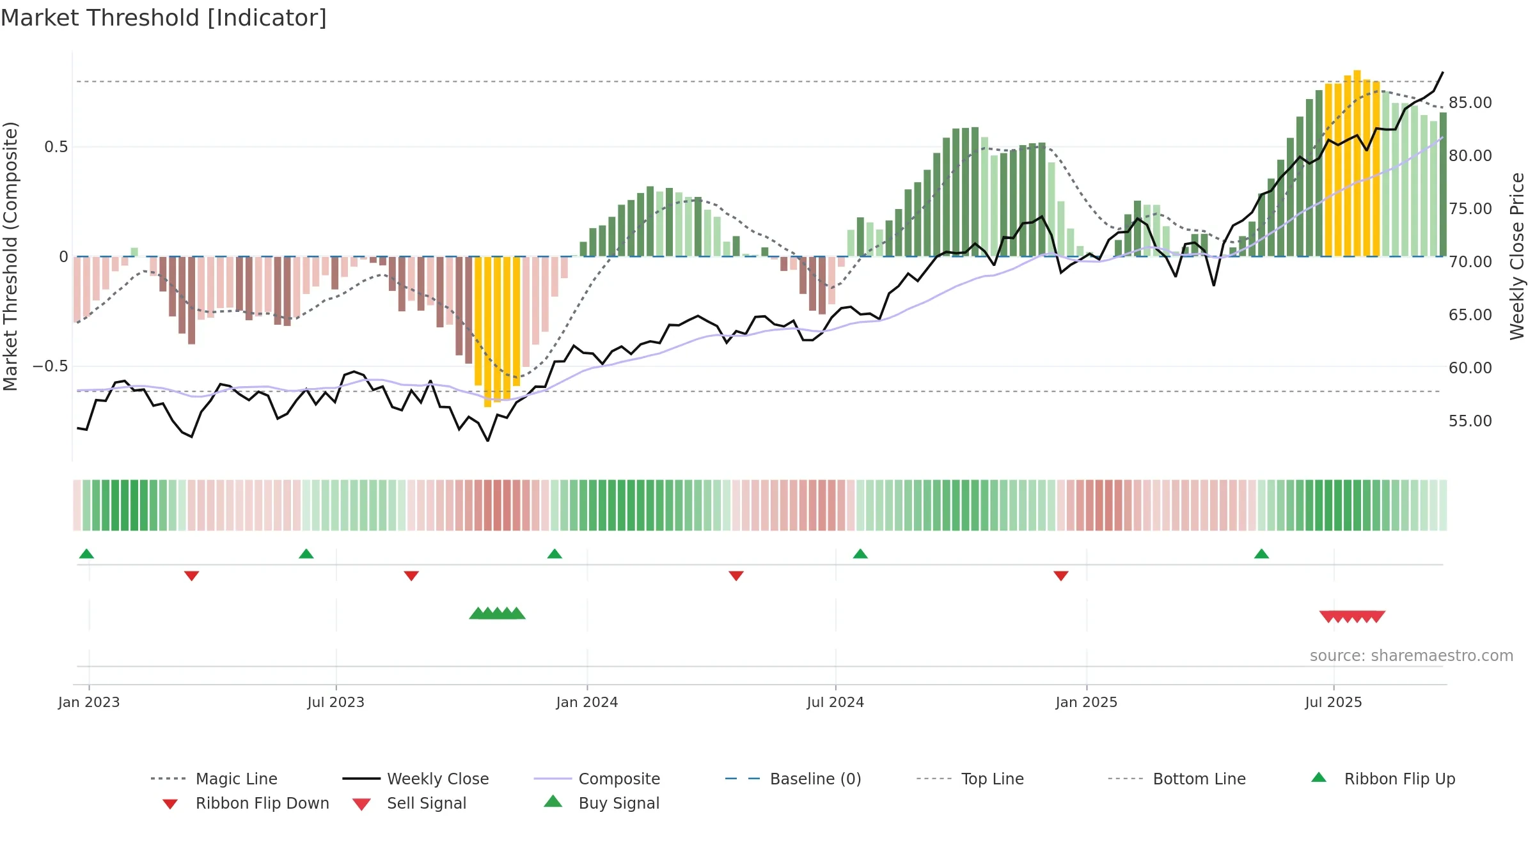Image resolution: width=1535 pixels, height=863 pixels.
Task: Click the Composite legend lavender line sample
Action: (553, 779)
